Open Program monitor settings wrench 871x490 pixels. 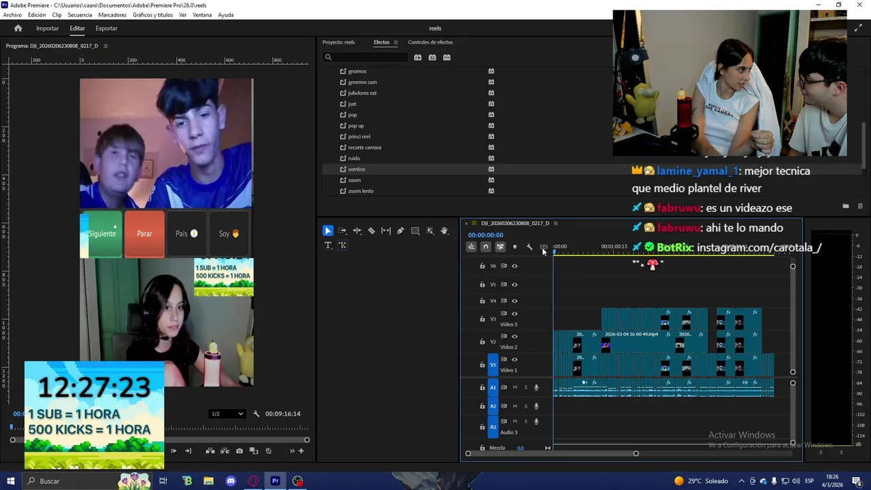coord(257,414)
